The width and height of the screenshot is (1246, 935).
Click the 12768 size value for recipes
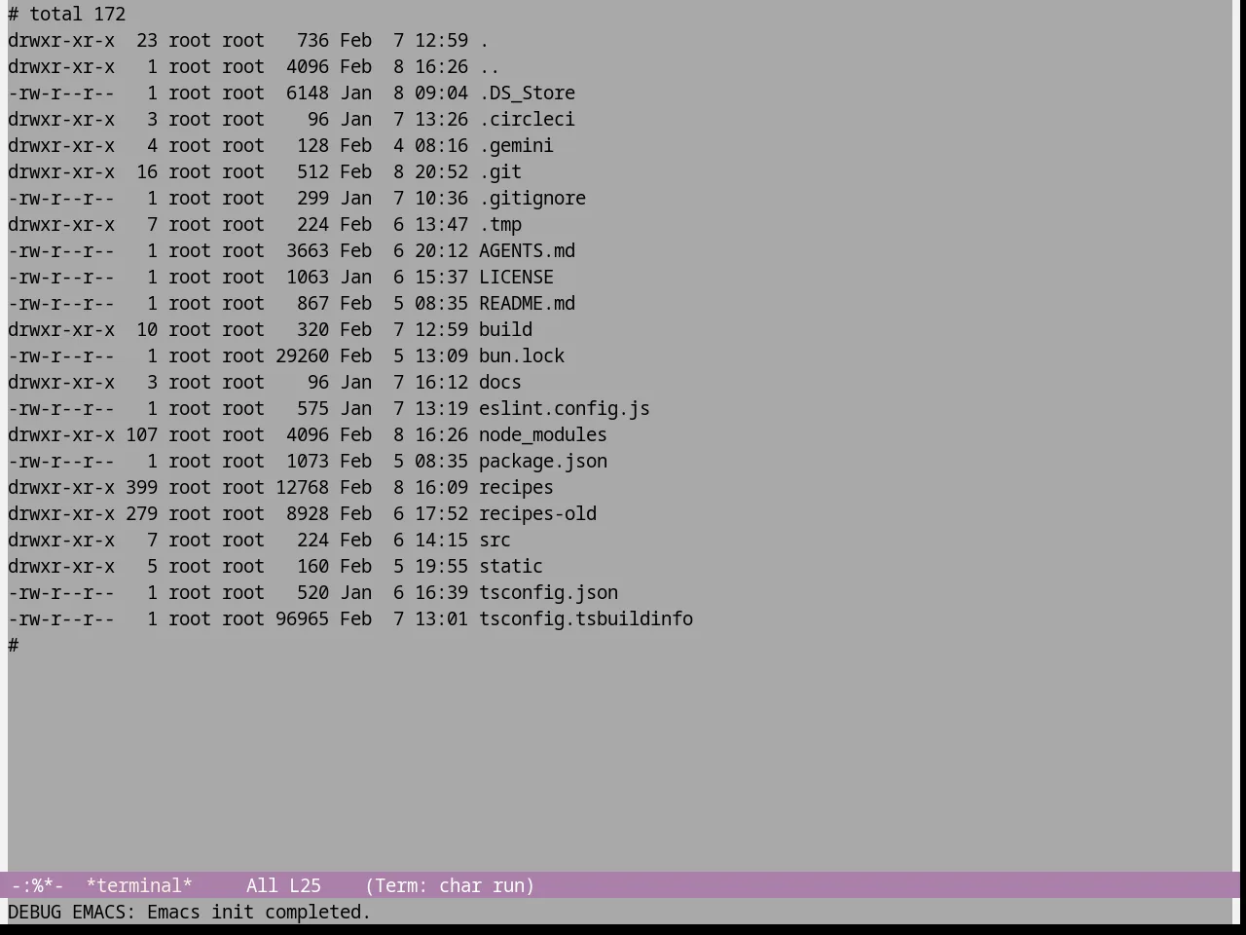(302, 487)
